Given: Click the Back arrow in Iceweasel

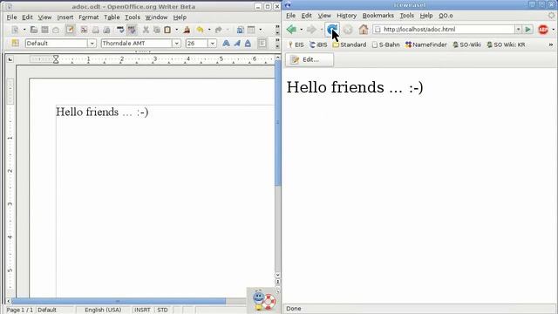Looking at the screenshot, I should 292,30.
